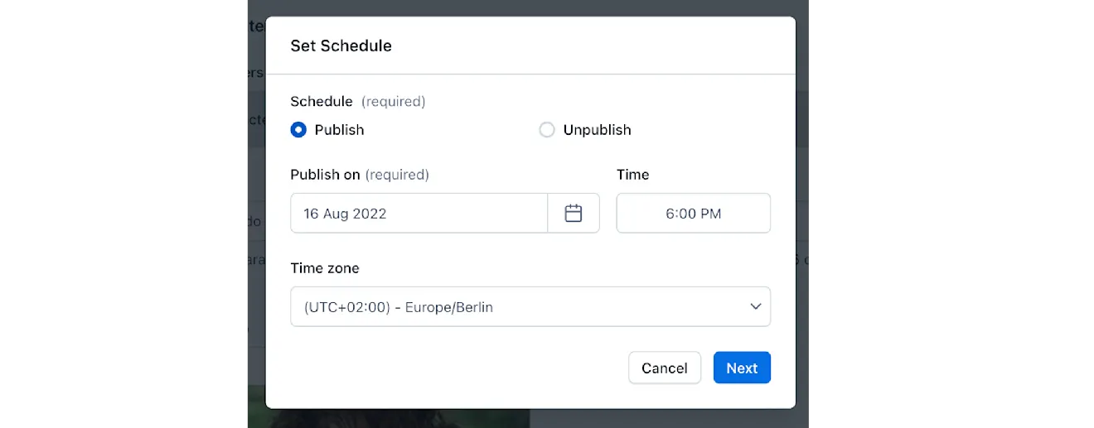The height and width of the screenshot is (428, 1094).
Task: Select the Unpublish radio button
Action: coord(547,130)
